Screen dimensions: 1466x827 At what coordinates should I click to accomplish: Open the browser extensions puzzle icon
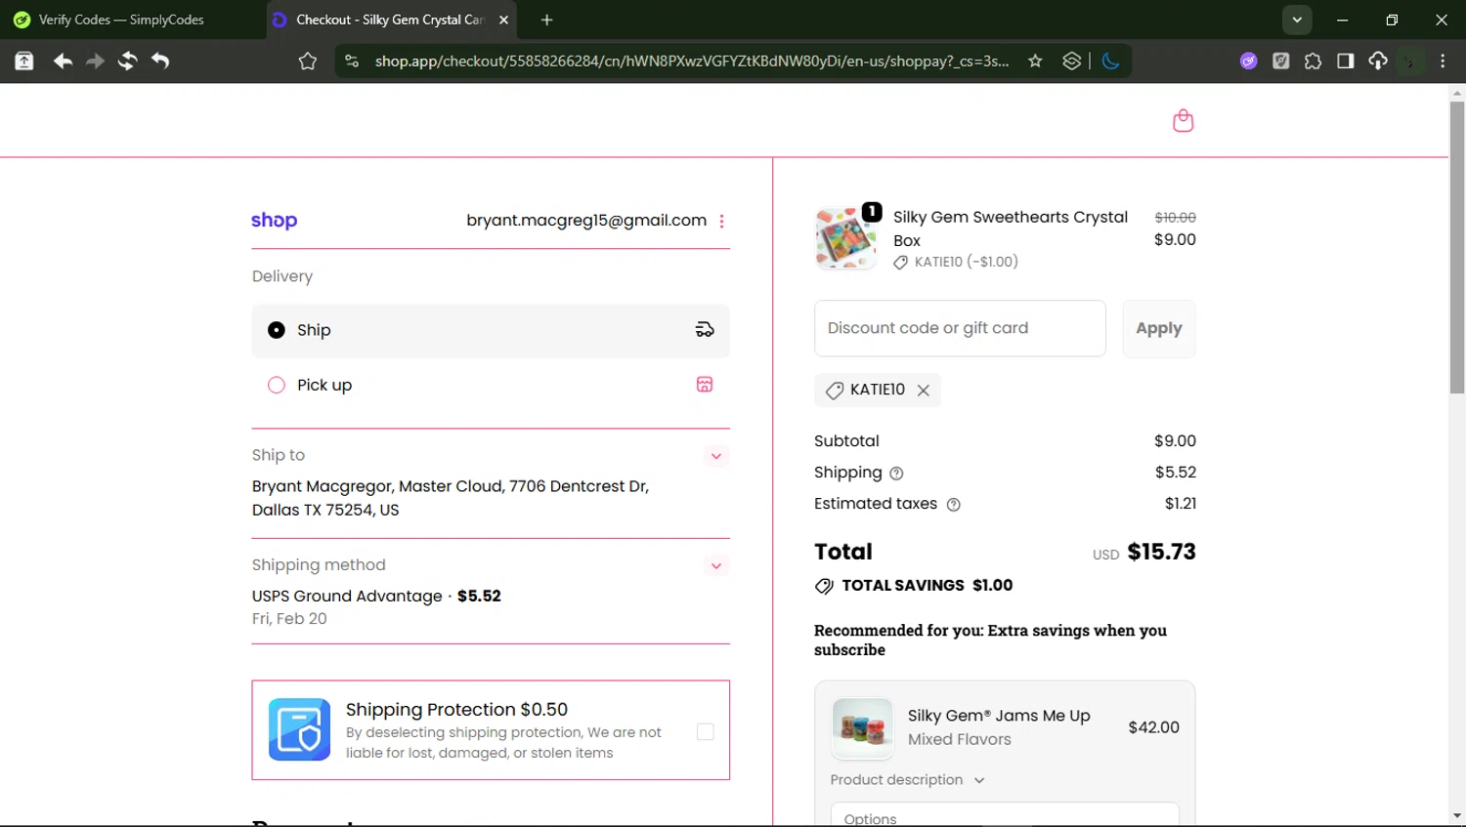(1313, 61)
